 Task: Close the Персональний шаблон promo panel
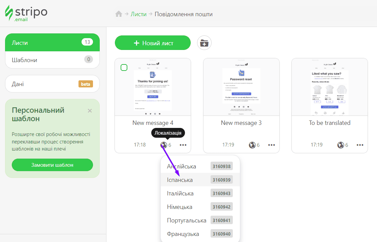[90, 111]
